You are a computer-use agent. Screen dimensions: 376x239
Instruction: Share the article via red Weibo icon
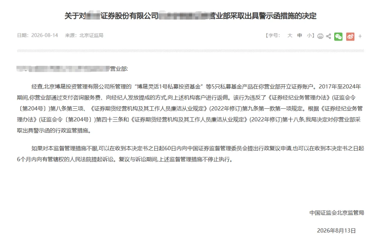point(350,37)
